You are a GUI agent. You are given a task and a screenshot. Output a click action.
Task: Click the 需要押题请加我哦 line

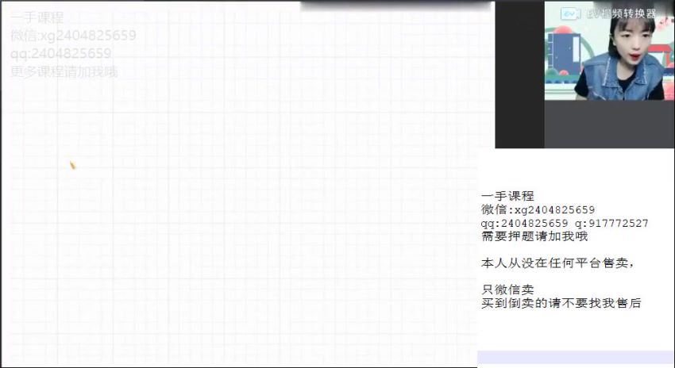pos(534,236)
